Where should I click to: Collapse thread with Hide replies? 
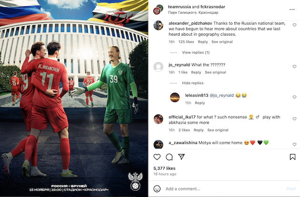coord(193,83)
